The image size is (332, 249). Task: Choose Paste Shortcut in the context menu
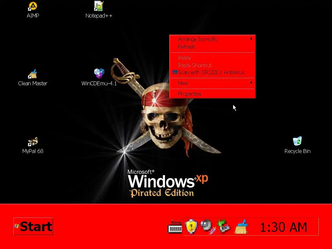click(213, 65)
